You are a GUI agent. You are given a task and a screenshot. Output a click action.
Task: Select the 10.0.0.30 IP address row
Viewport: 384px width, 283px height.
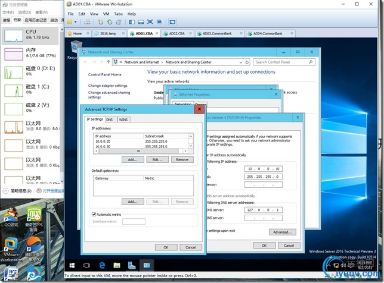pos(141,146)
